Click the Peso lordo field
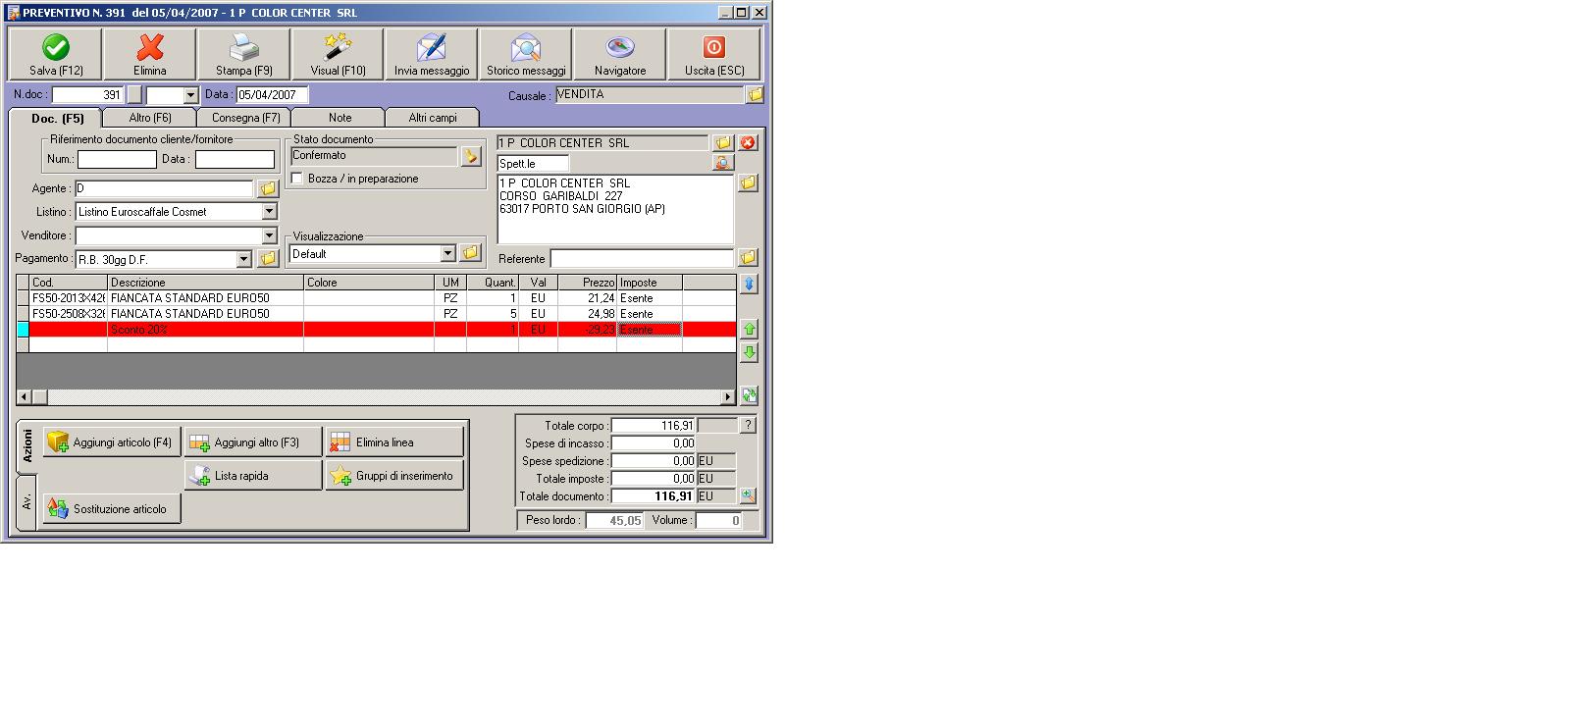Screen dimensions: 1570x728 614,521
